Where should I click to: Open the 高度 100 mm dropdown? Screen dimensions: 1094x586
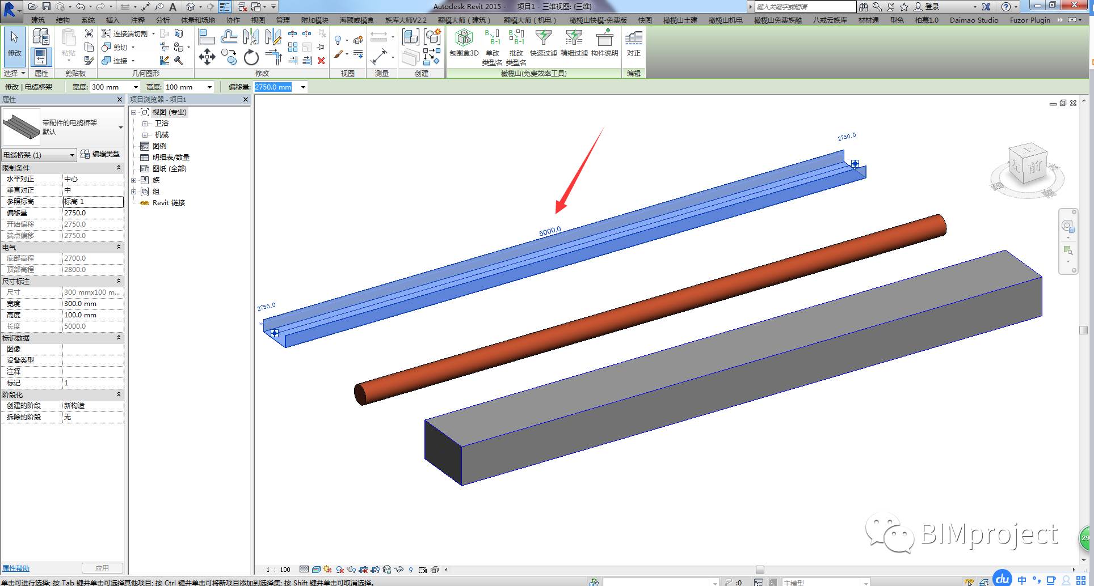point(209,87)
